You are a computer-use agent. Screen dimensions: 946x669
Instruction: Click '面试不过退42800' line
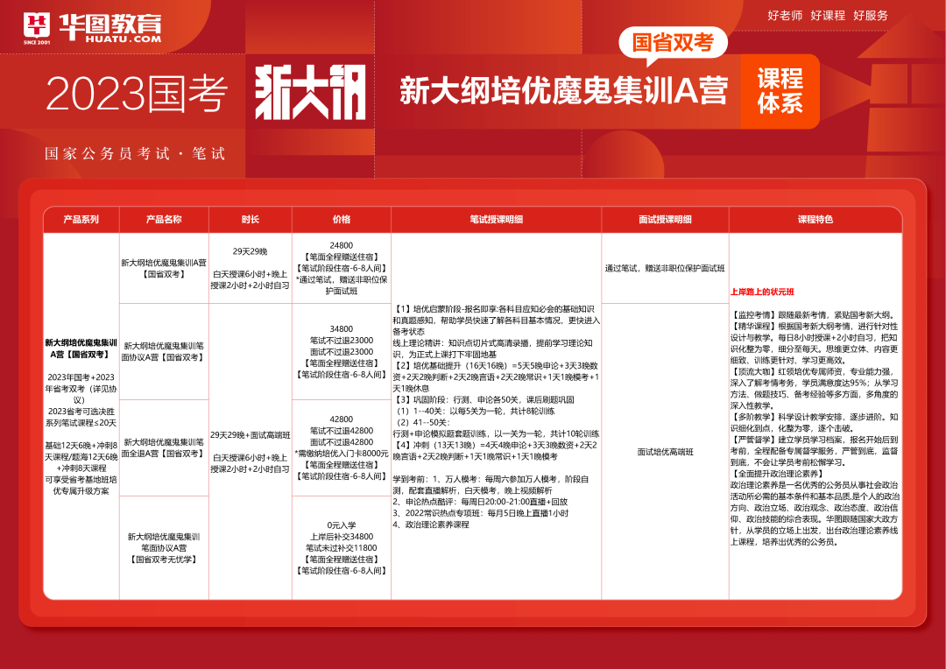pos(342,442)
